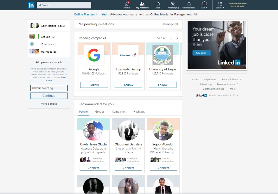This screenshot has height=194, width=278.
Task: Open Olubunmi Damilare's profile photo
Action: 128,131
